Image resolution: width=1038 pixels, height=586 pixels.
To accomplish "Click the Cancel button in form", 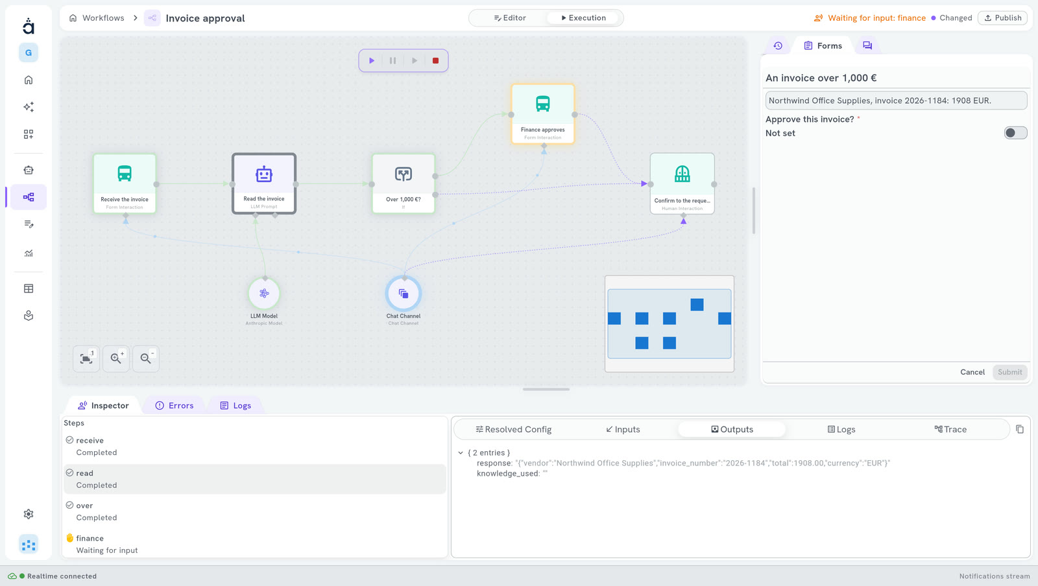I will 972,372.
